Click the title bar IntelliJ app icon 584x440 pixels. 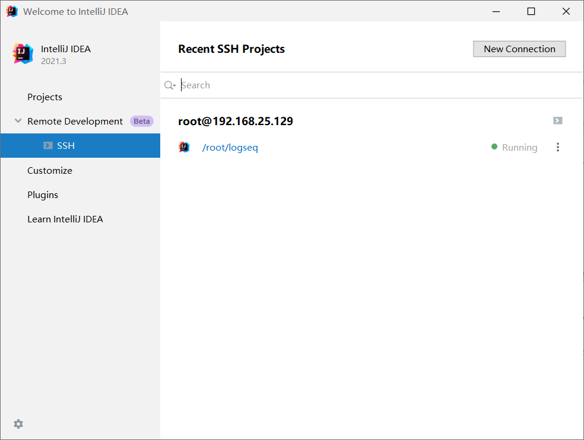pos(12,11)
